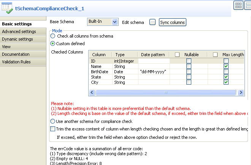
Task: Check Nullable for the City row
Action: click(189, 82)
